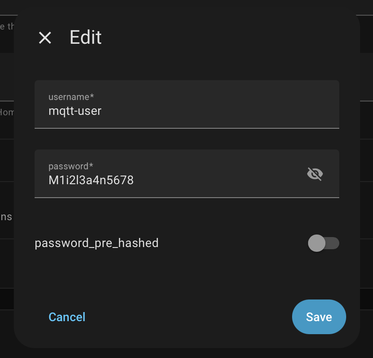Hide the password using the crossed-eye icon
Screen dimensions: 373x358
(x=315, y=174)
